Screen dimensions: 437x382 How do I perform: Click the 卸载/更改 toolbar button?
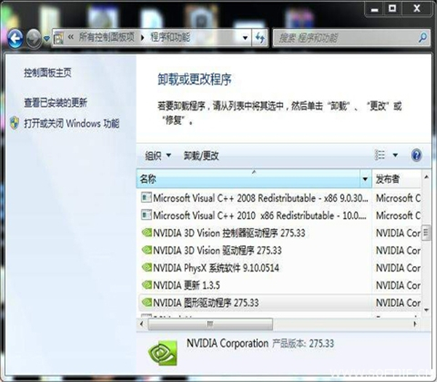pyautogui.click(x=201, y=156)
